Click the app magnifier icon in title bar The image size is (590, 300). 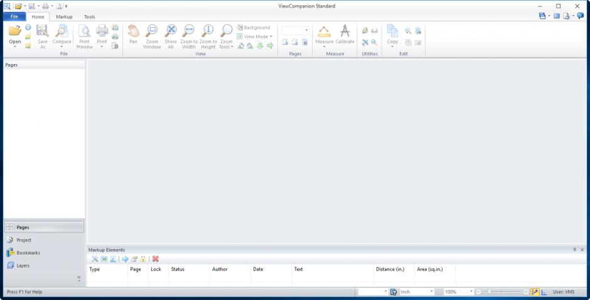[x=7, y=6]
